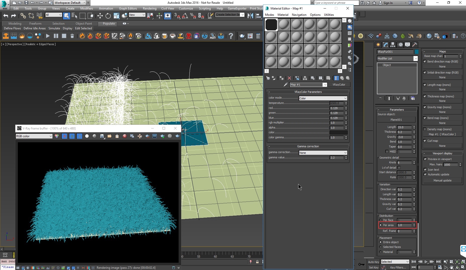The height and width of the screenshot is (270, 466).
Task: Toggle Automatic update checkbox
Action: [425, 174]
